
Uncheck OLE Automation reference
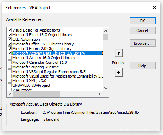10,39
